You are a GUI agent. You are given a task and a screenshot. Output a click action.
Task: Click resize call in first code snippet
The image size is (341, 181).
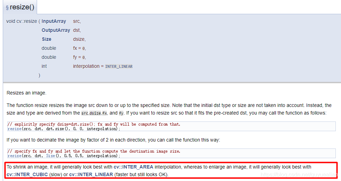14,129
